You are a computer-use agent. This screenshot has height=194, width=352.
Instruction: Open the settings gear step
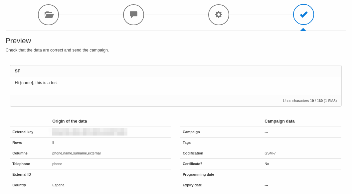pos(219,15)
